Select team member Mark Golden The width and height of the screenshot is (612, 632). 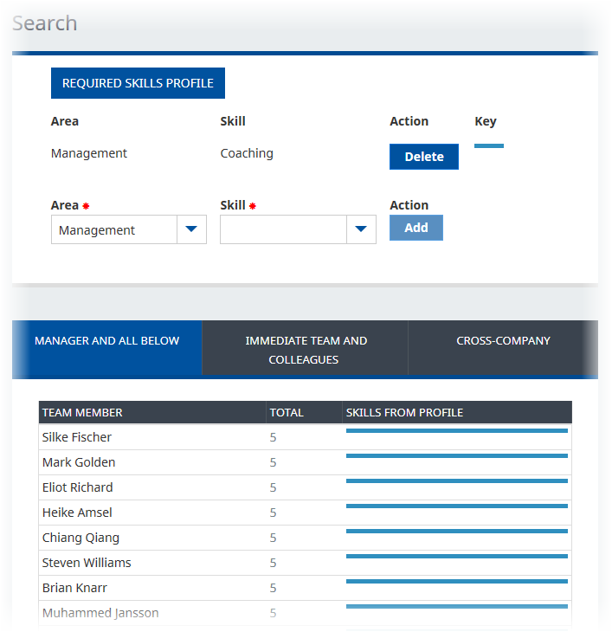(79, 462)
